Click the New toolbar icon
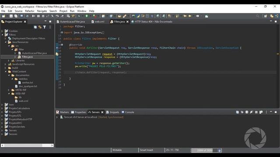The height and width of the screenshot is (157, 280). [x=3, y=16]
